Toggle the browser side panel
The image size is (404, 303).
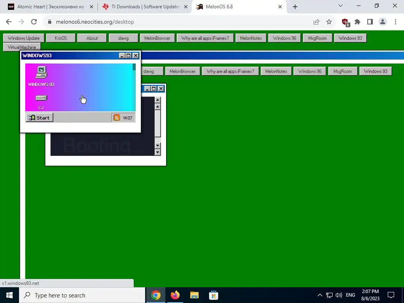[370, 22]
